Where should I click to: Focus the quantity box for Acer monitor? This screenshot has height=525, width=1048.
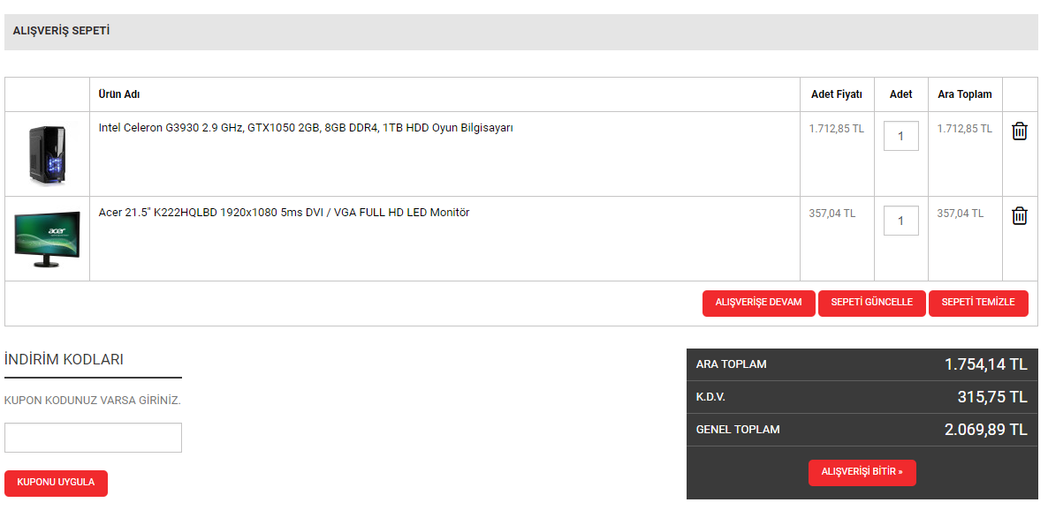pyautogui.click(x=900, y=221)
